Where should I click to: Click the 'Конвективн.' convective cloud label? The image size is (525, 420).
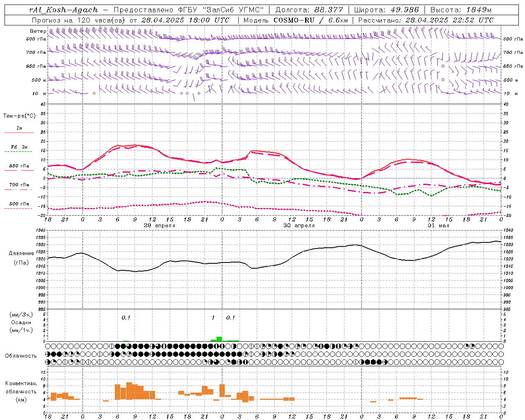(x=21, y=383)
